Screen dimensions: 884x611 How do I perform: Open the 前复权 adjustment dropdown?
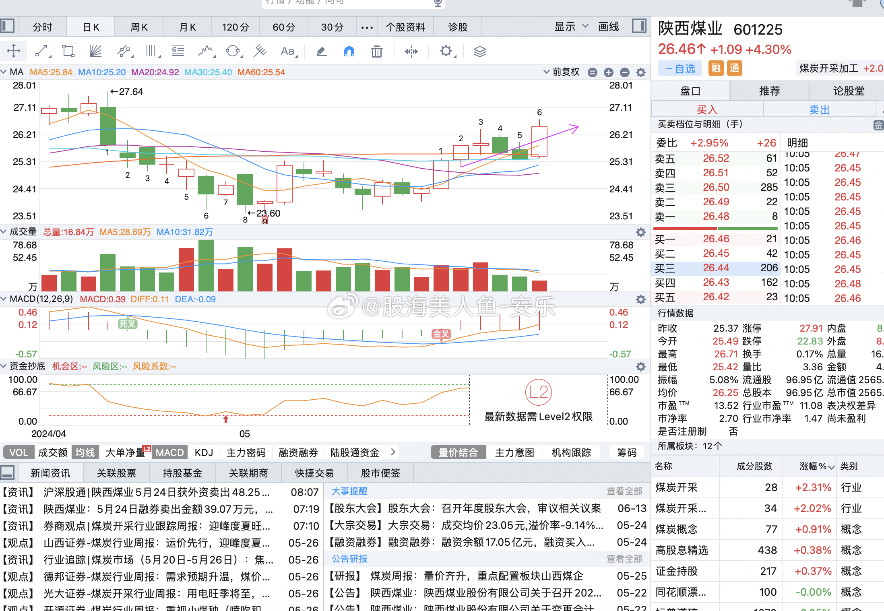point(562,72)
